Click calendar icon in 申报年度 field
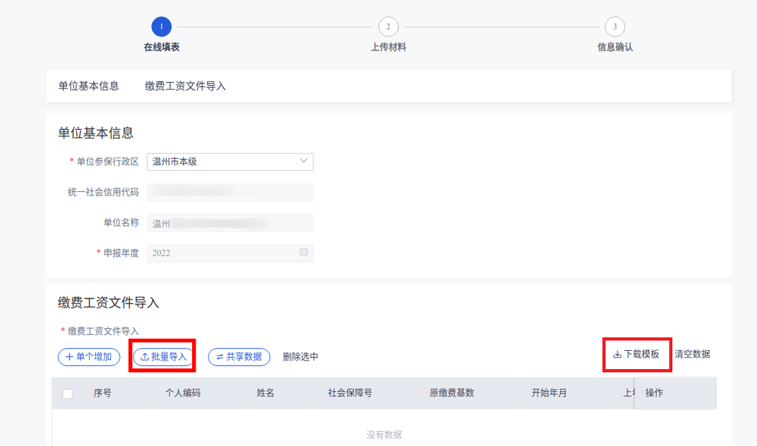This screenshot has width=757, height=446. [304, 253]
